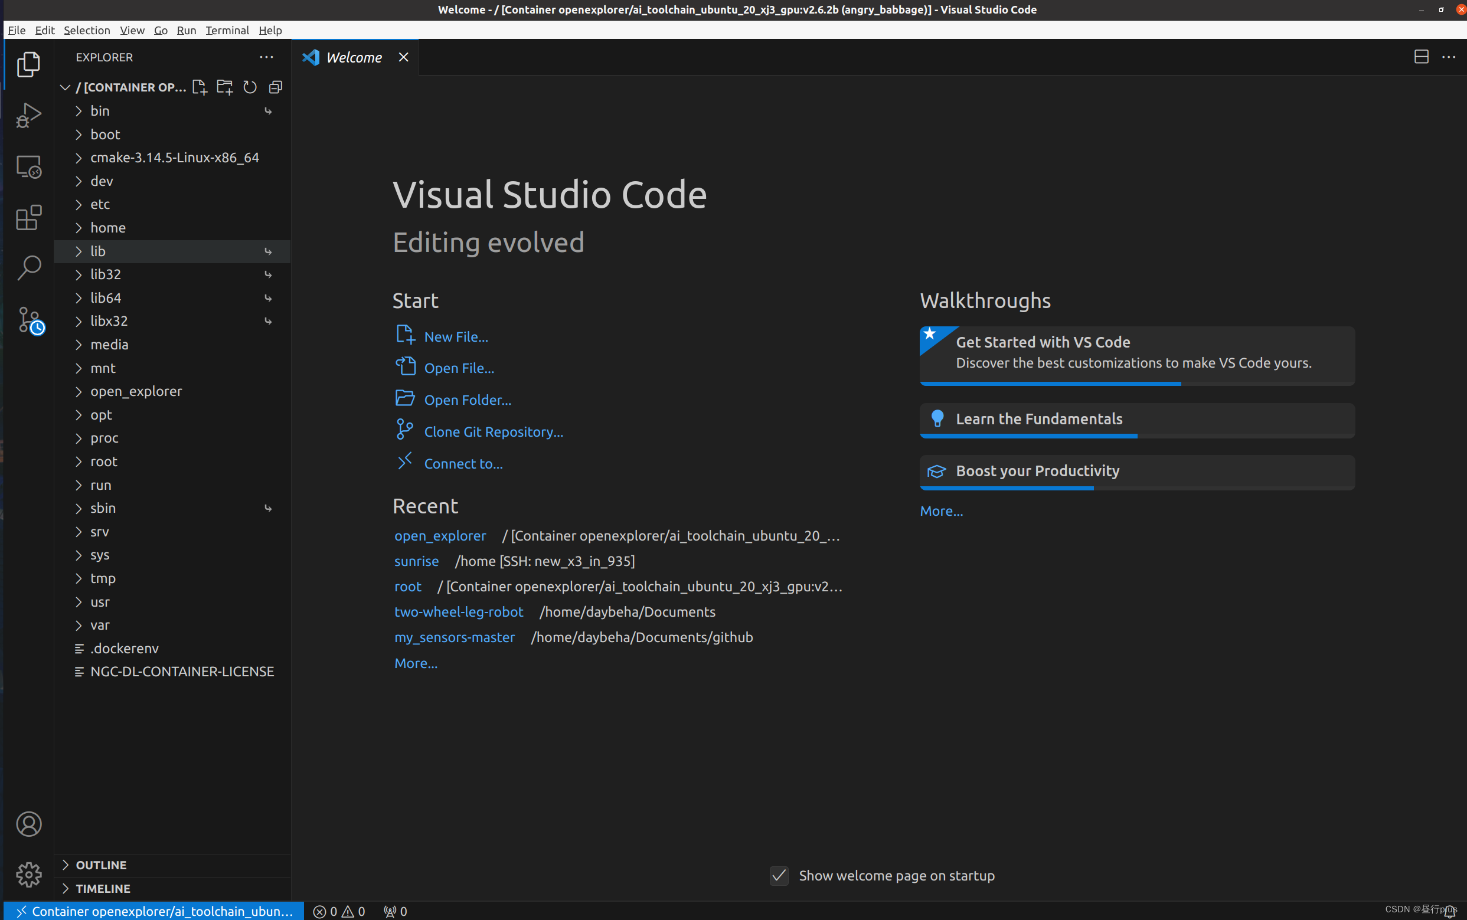This screenshot has width=1467, height=920.
Task: Open recent my_sensors-master folder
Action: pyautogui.click(x=455, y=637)
